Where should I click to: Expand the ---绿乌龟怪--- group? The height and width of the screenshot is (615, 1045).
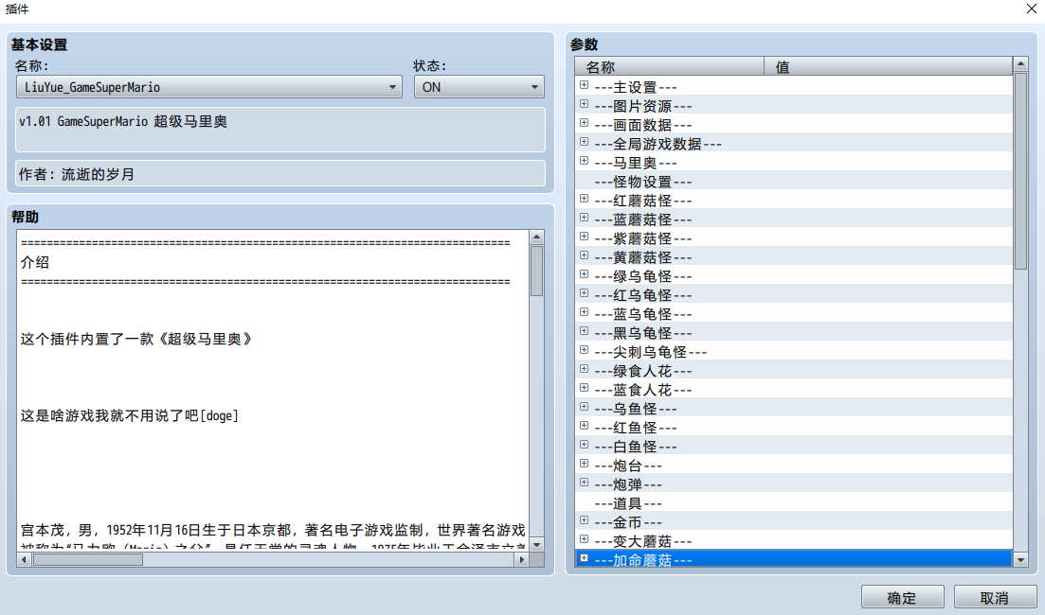584,275
